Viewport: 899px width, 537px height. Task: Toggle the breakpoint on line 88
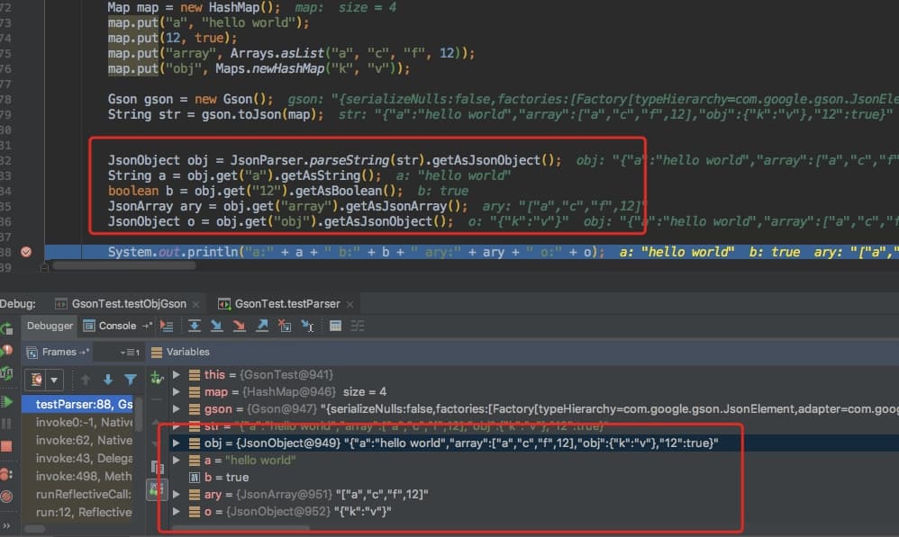(x=26, y=252)
